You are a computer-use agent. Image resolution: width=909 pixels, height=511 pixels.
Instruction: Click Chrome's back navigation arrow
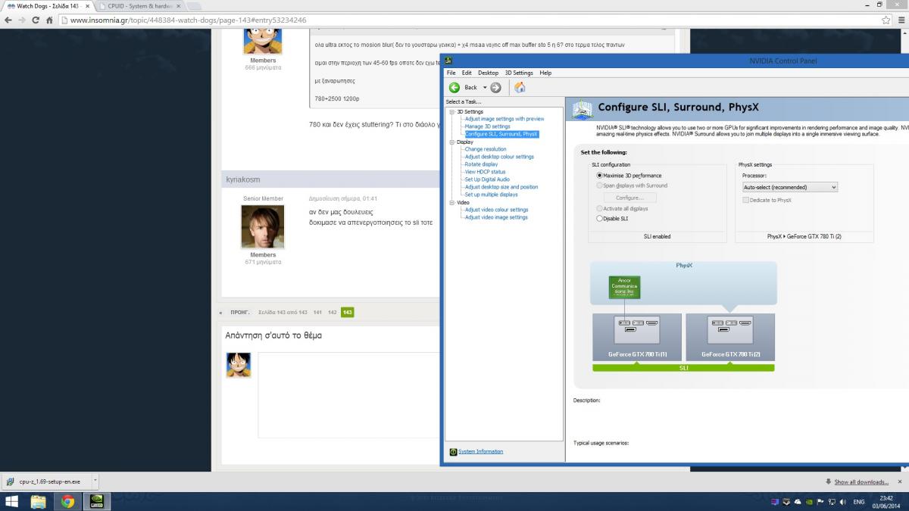[x=7, y=20]
